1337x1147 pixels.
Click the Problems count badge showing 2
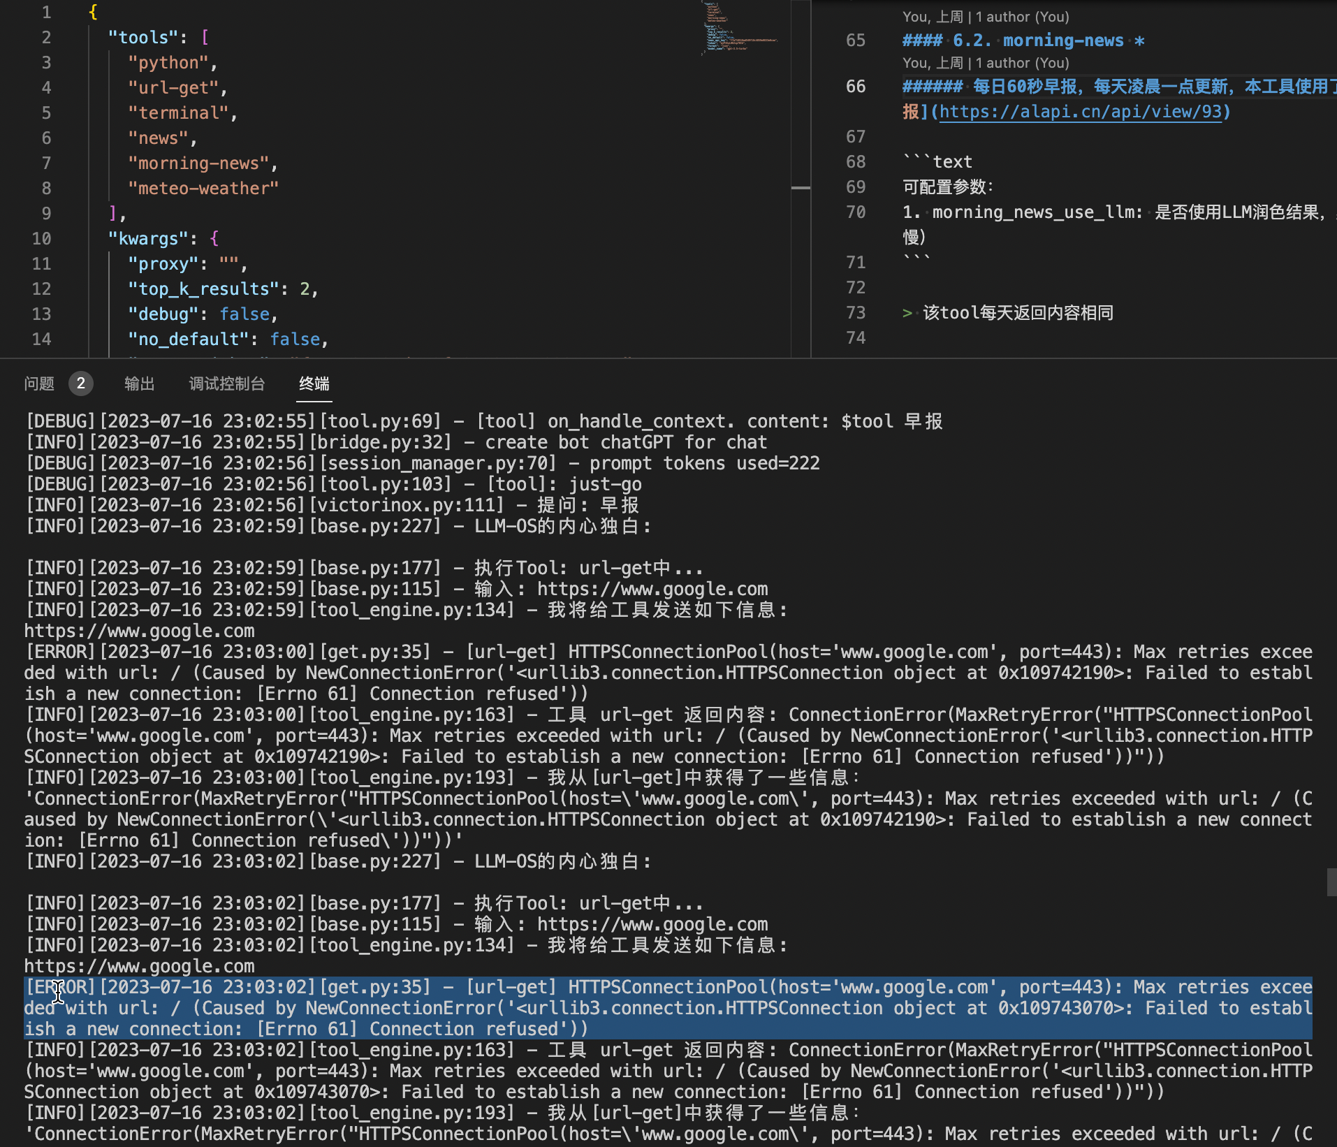click(81, 383)
